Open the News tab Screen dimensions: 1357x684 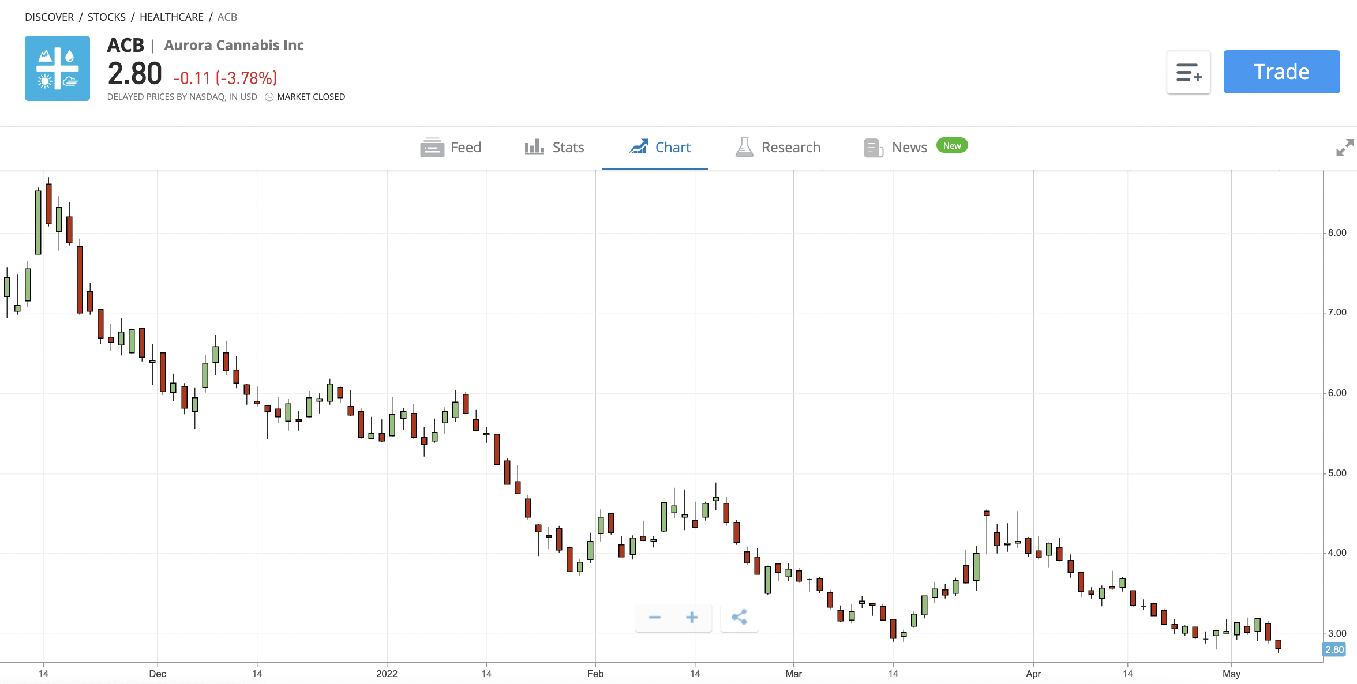pos(915,148)
